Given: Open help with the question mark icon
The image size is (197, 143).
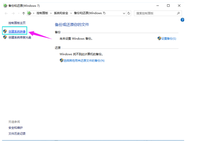Looking at the screenshot, I should click(x=182, y=20).
